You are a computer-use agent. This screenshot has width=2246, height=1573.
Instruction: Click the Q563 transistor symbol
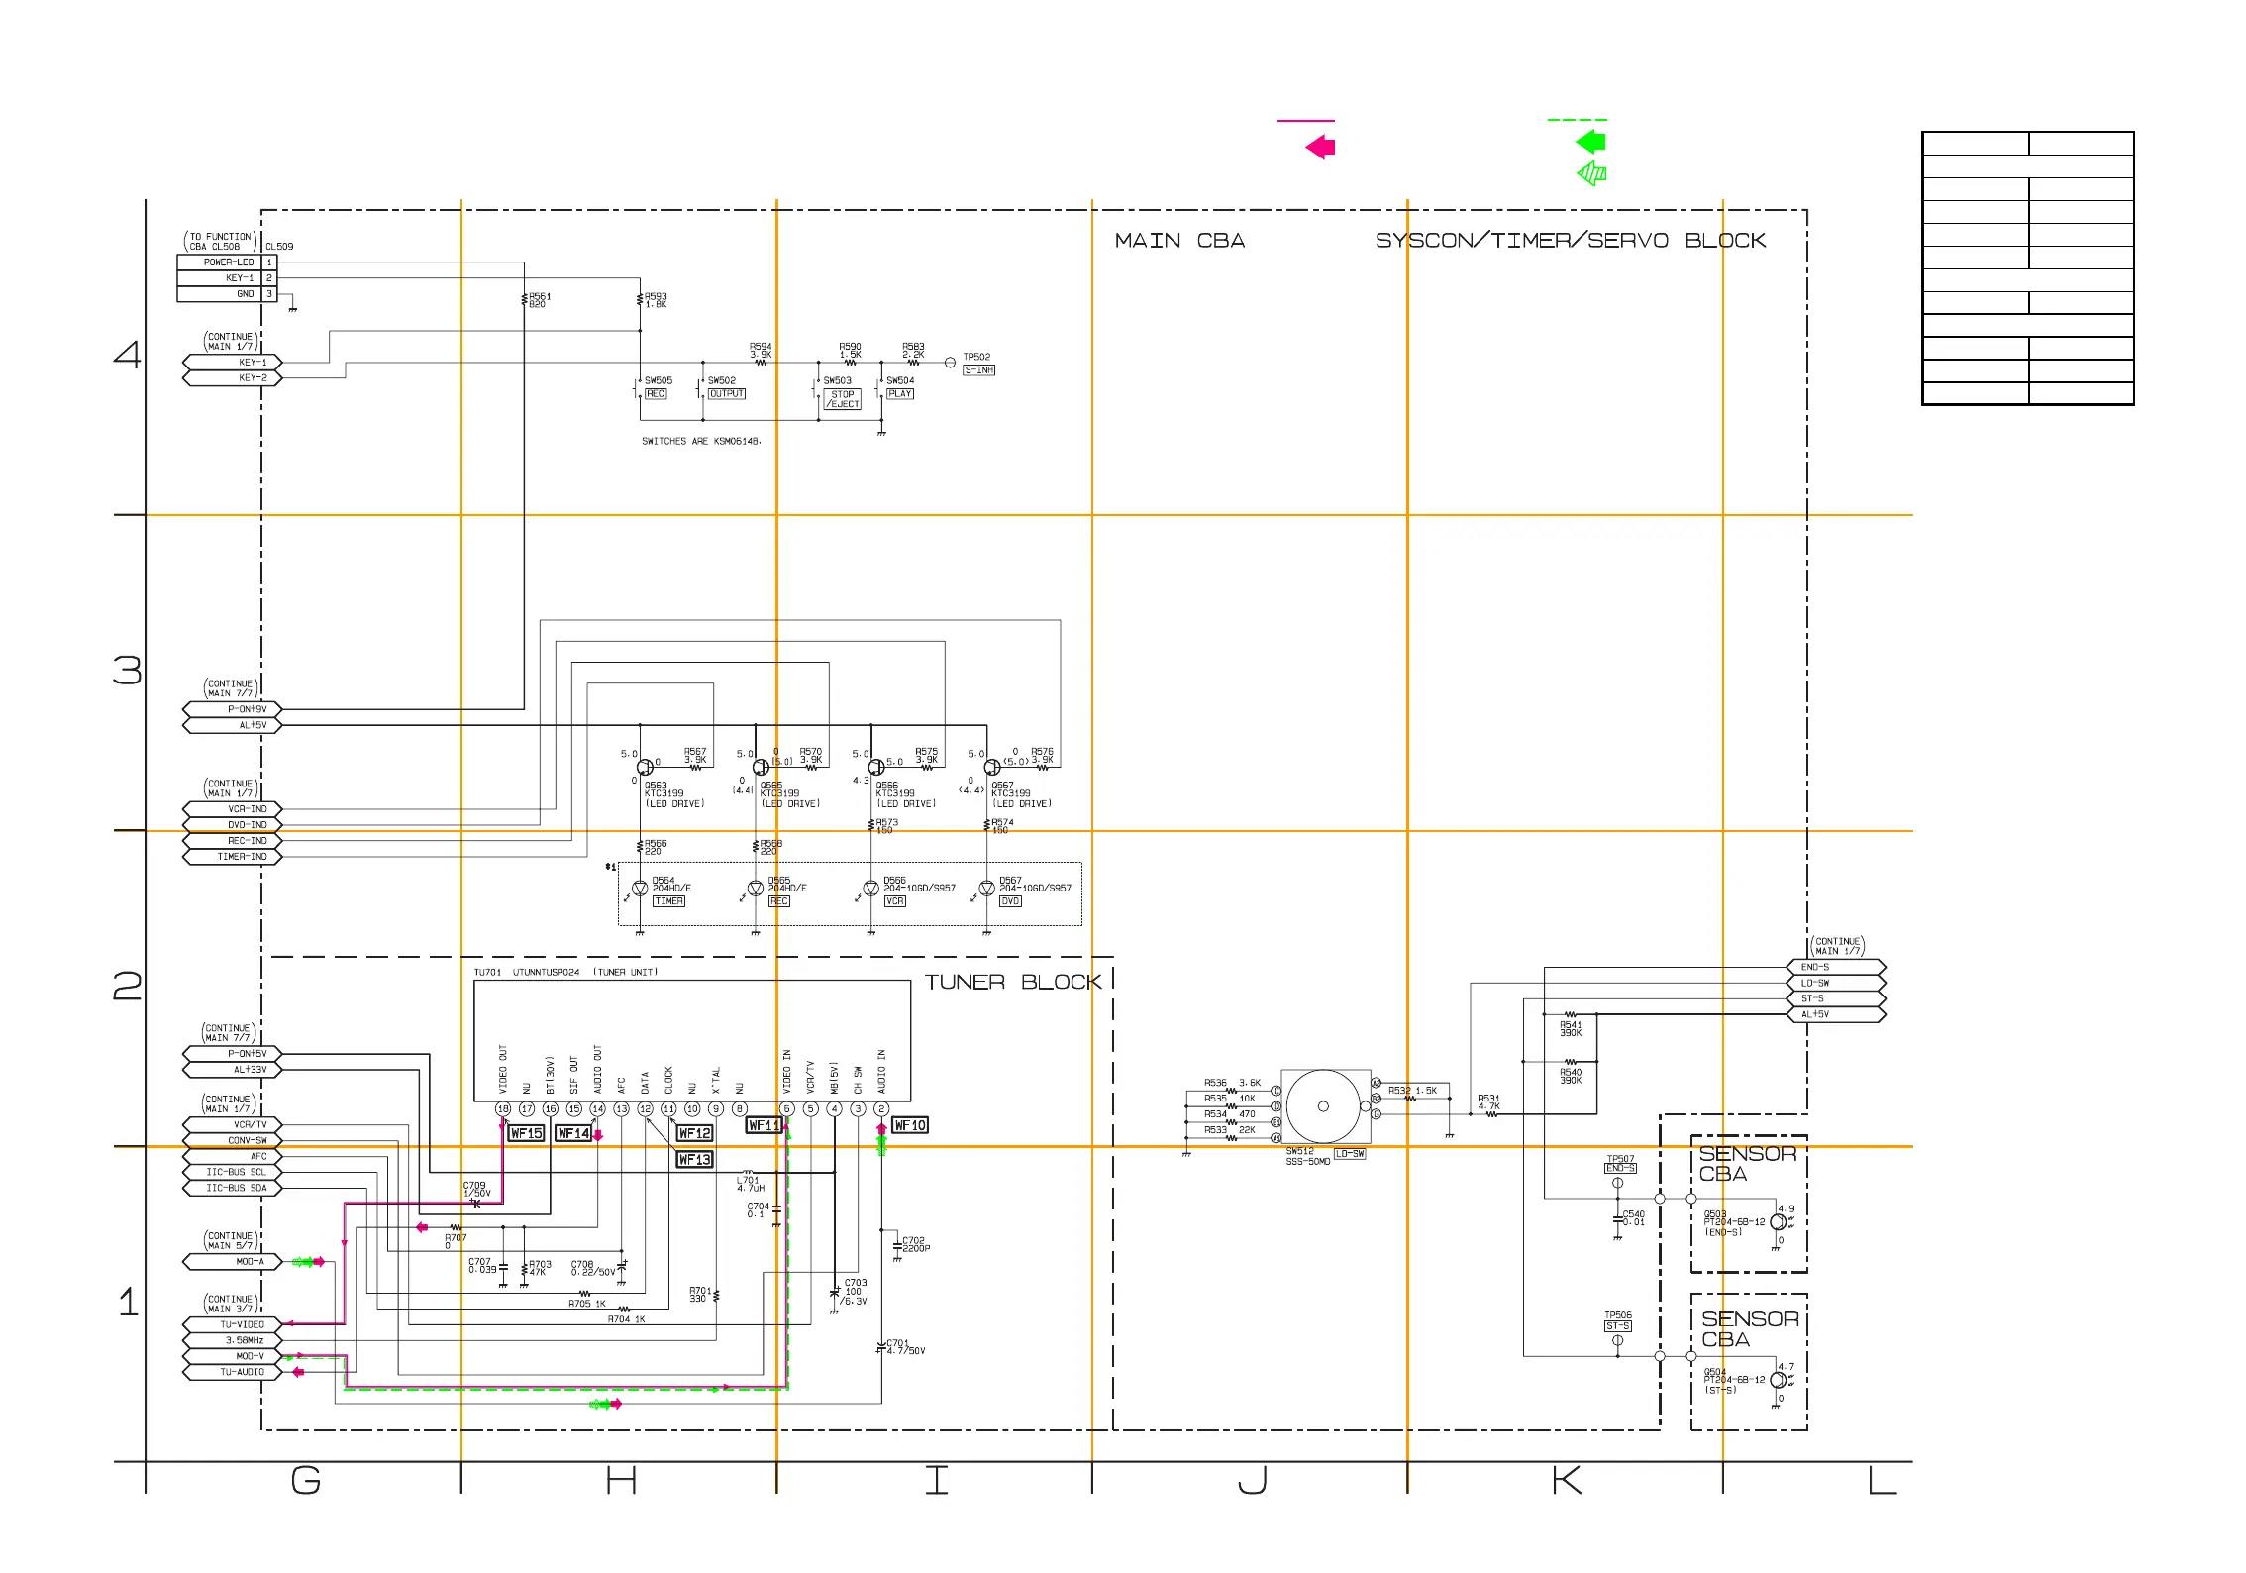click(x=645, y=767)
